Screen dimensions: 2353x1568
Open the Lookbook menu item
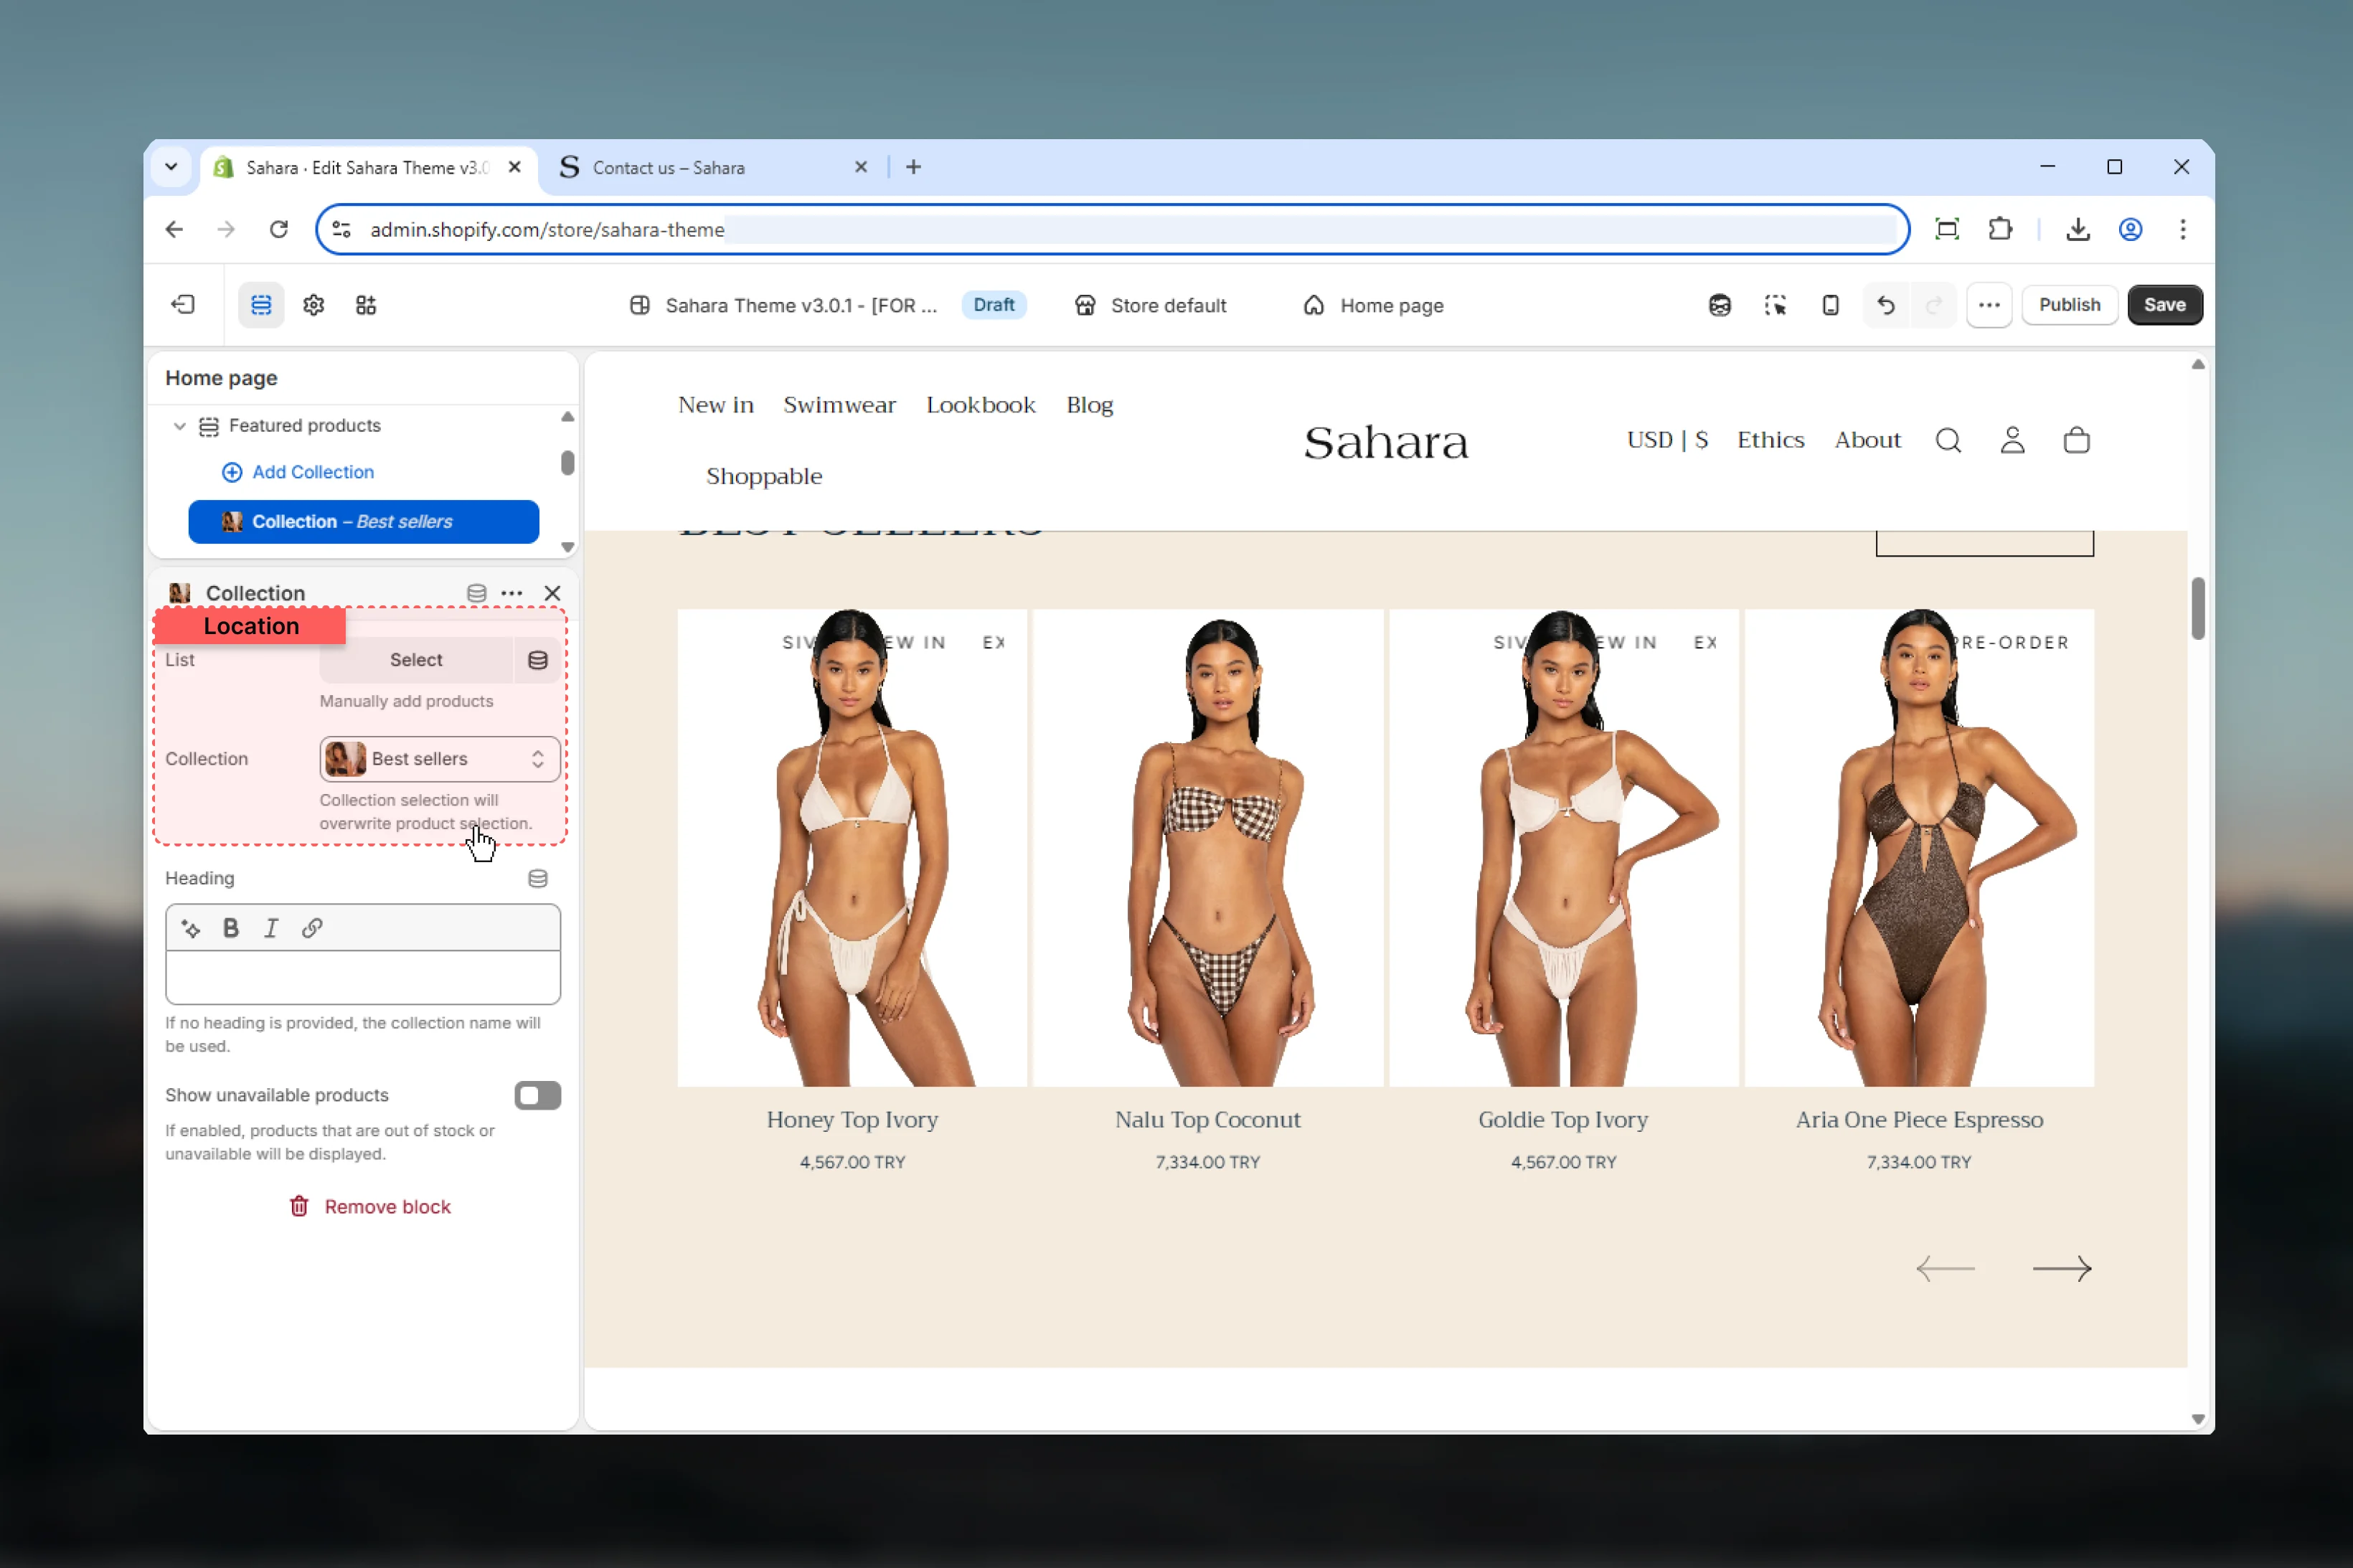pyautogui.click(x=981, y=405)
